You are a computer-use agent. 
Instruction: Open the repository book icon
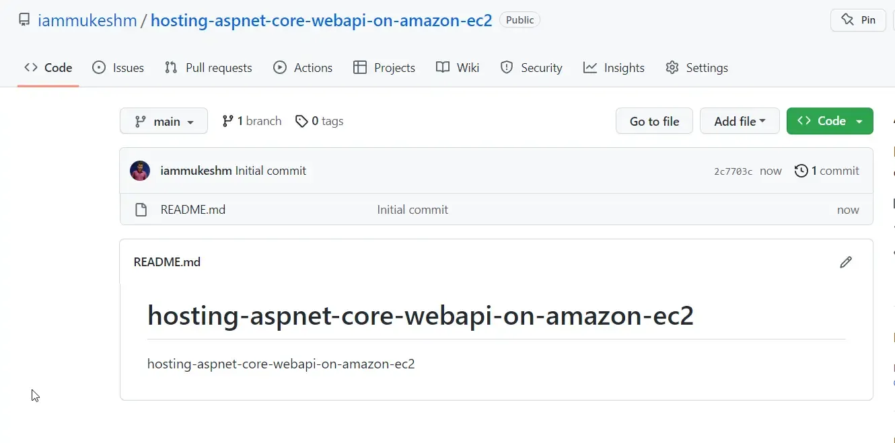point(24,20)
